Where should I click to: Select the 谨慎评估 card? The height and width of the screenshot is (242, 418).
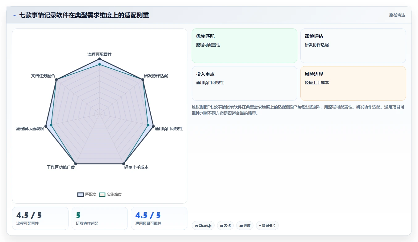pyautogui.click(x=353, y=46)
